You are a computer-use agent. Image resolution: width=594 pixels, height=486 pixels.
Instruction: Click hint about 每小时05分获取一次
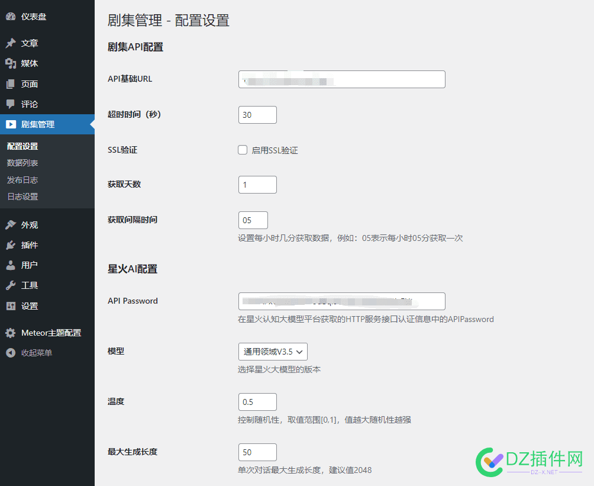350,239
